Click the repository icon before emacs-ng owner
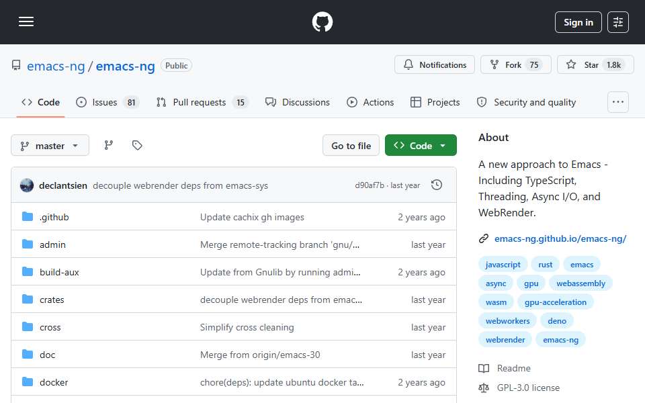This screenshot has width=645, height=403. (x=16, y=65)
